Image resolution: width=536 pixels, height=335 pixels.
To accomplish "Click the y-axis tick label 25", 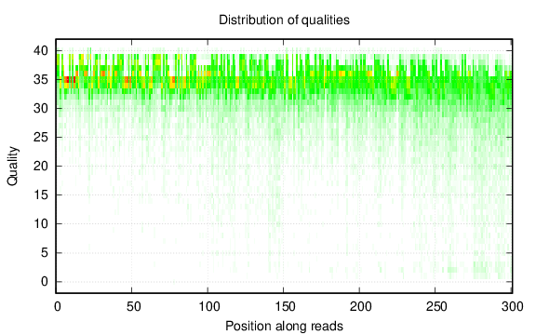I will point(41,138).
